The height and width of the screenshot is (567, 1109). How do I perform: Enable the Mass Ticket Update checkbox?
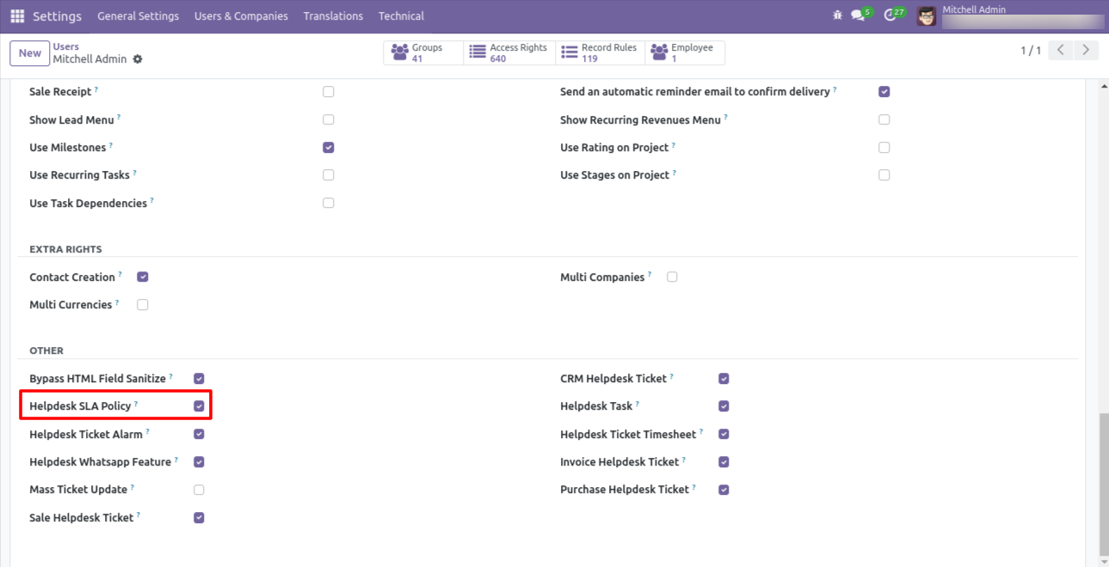(199, 490)
